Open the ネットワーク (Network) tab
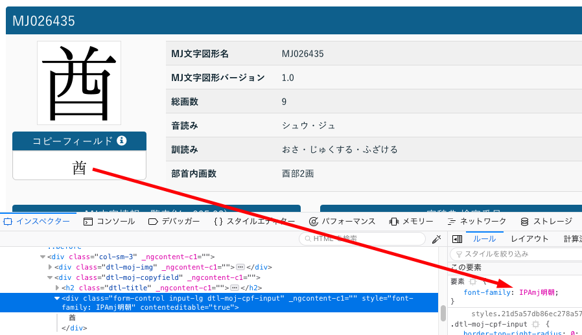 (x=476, y=222)
